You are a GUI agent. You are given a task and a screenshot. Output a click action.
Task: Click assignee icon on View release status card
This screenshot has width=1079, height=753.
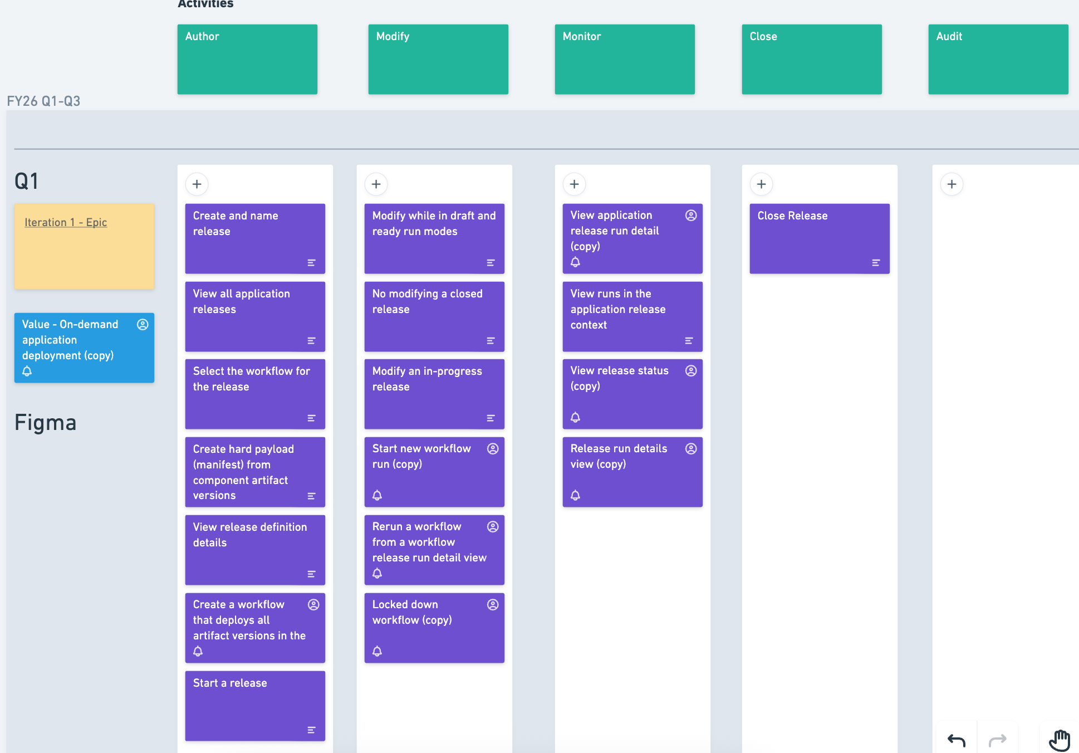point(691,371)
